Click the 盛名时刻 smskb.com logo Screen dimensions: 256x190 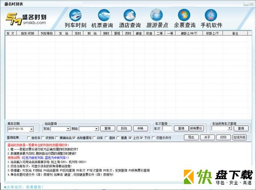[26, 19]
